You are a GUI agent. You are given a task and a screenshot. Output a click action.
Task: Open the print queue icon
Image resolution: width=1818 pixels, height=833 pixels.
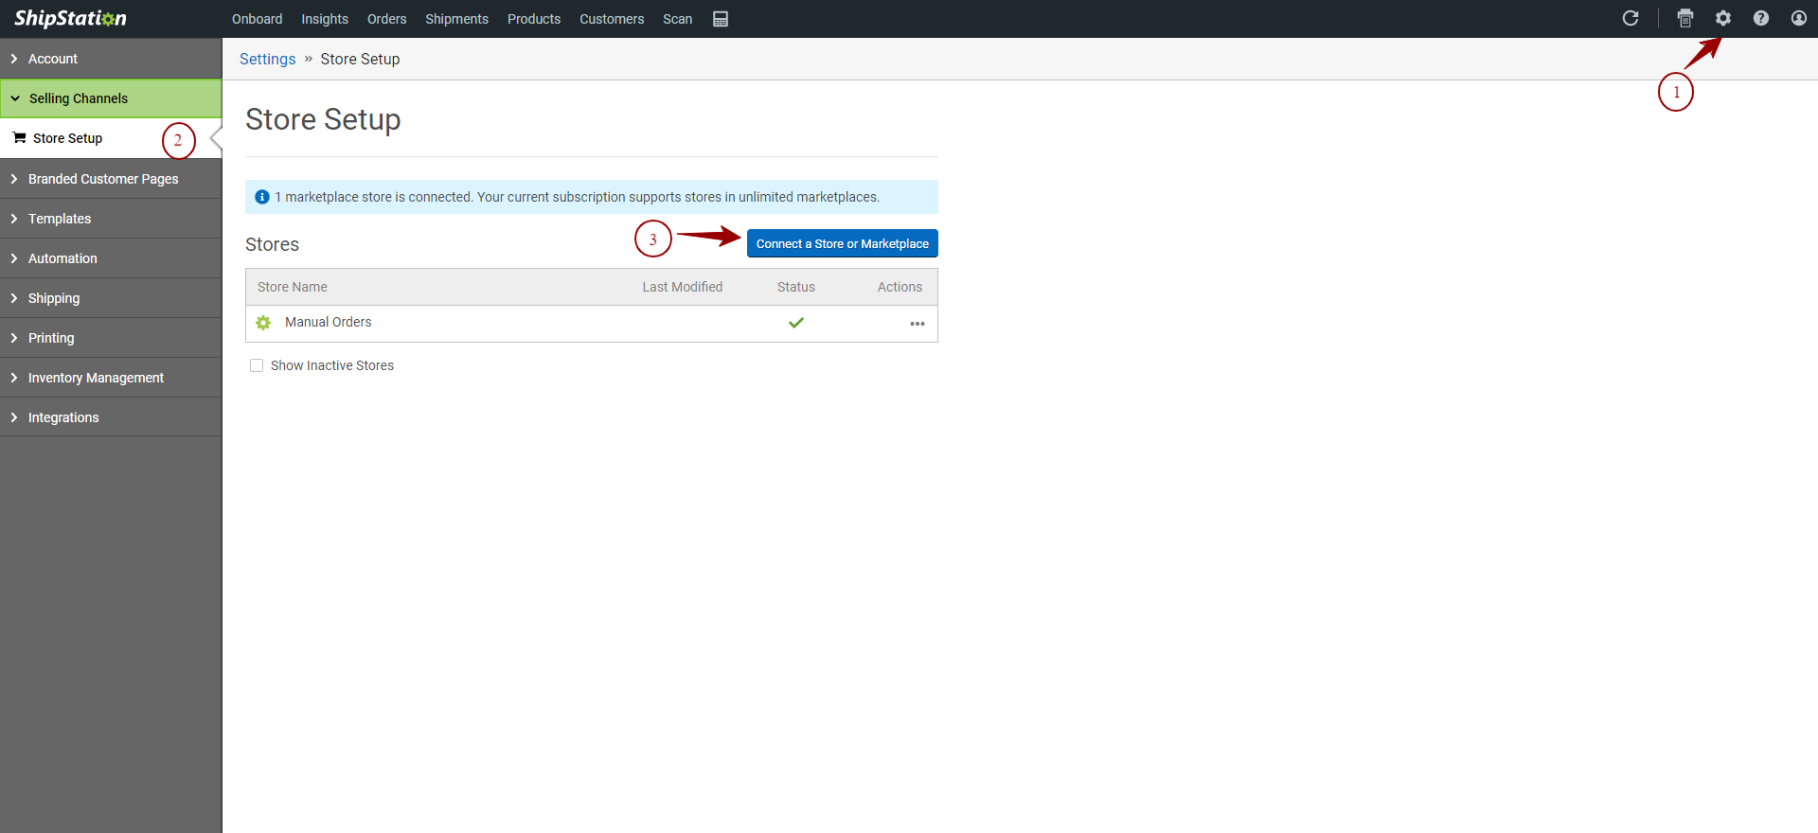(x=1685, y=18)
